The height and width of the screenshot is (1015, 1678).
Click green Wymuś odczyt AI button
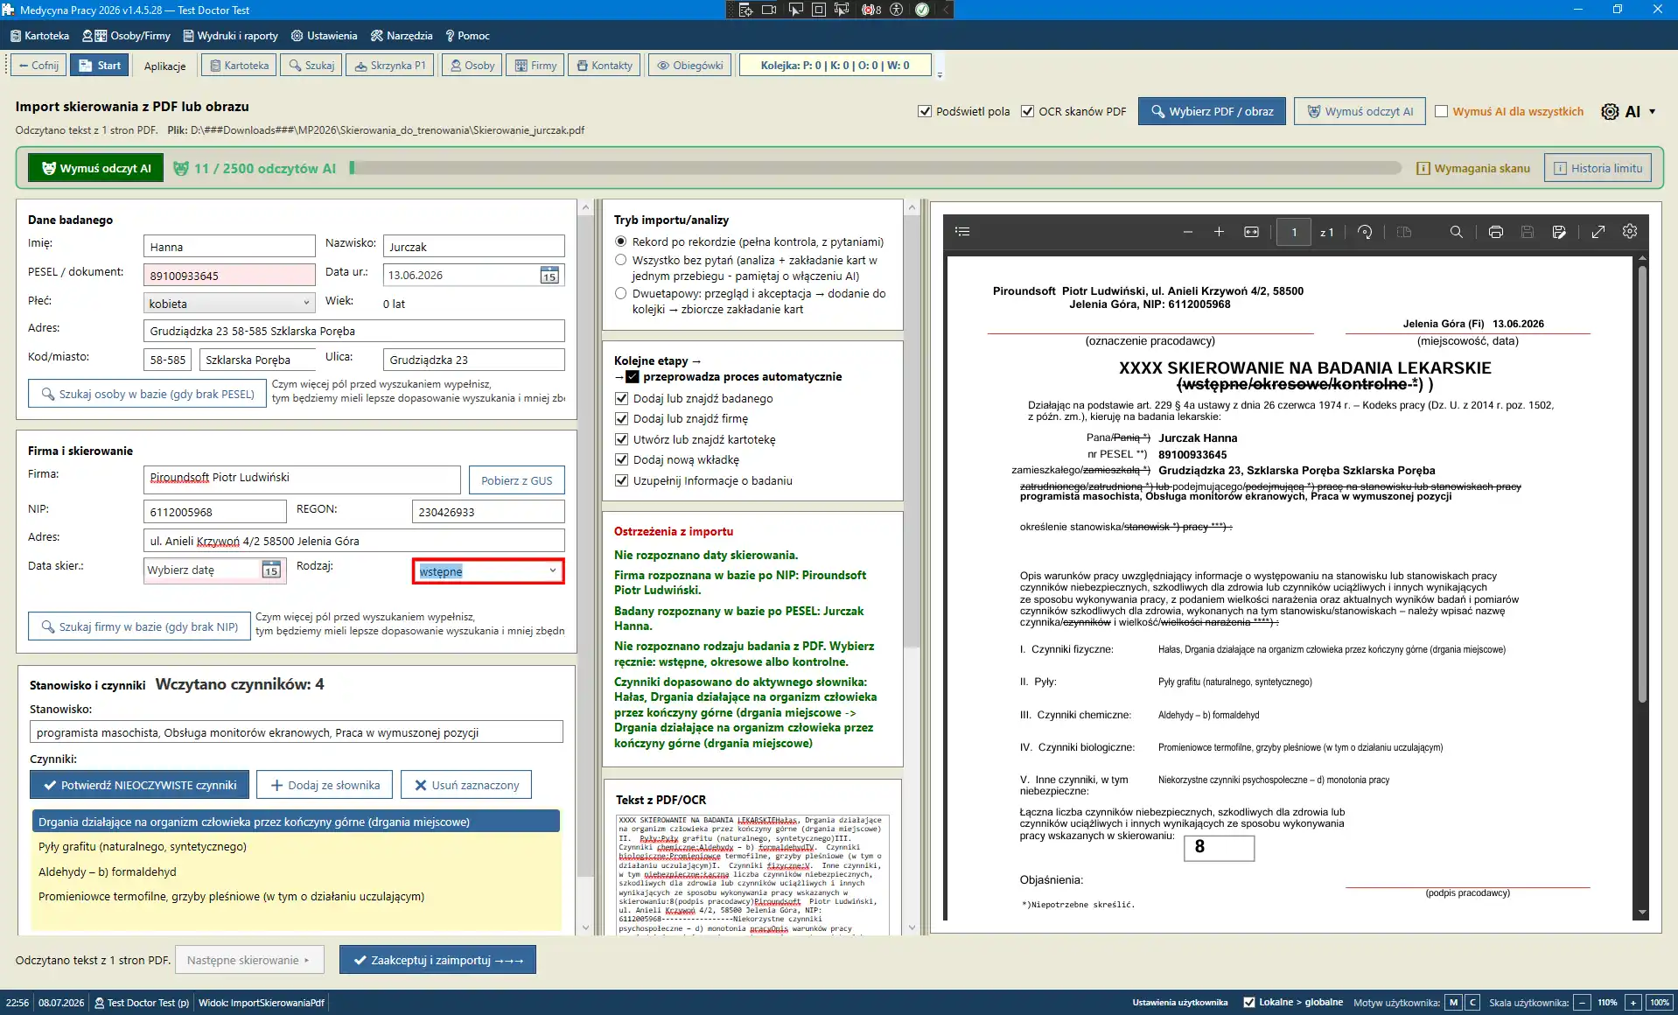click(x=95, y=168)
